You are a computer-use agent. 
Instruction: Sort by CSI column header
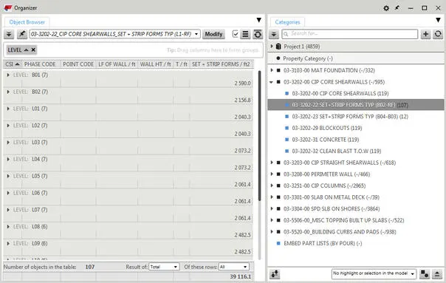tap(13, 64)
